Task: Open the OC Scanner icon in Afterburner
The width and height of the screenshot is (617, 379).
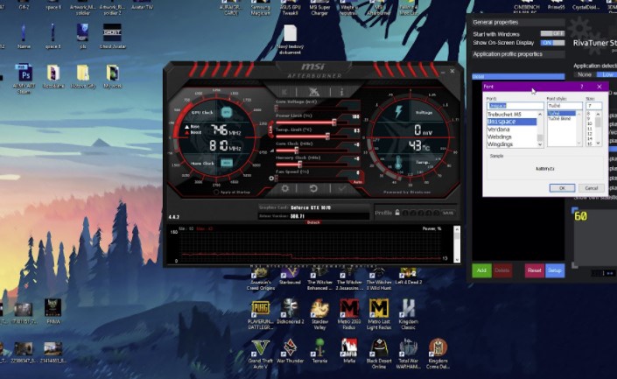Action: [x=313, y=92]
